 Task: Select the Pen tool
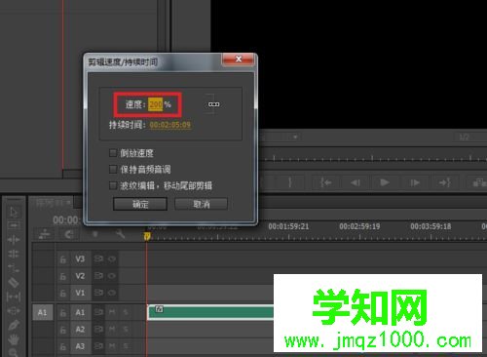pos(14,325)
